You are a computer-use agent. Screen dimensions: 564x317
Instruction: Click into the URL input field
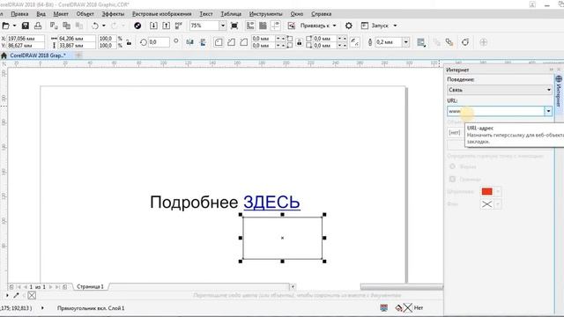point(496,111)
